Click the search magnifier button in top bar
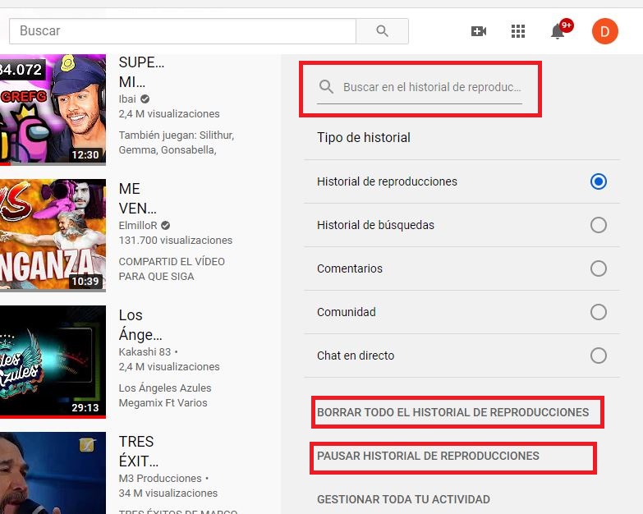The height and width of the screenshot is (514, 643). coord(382,31)
